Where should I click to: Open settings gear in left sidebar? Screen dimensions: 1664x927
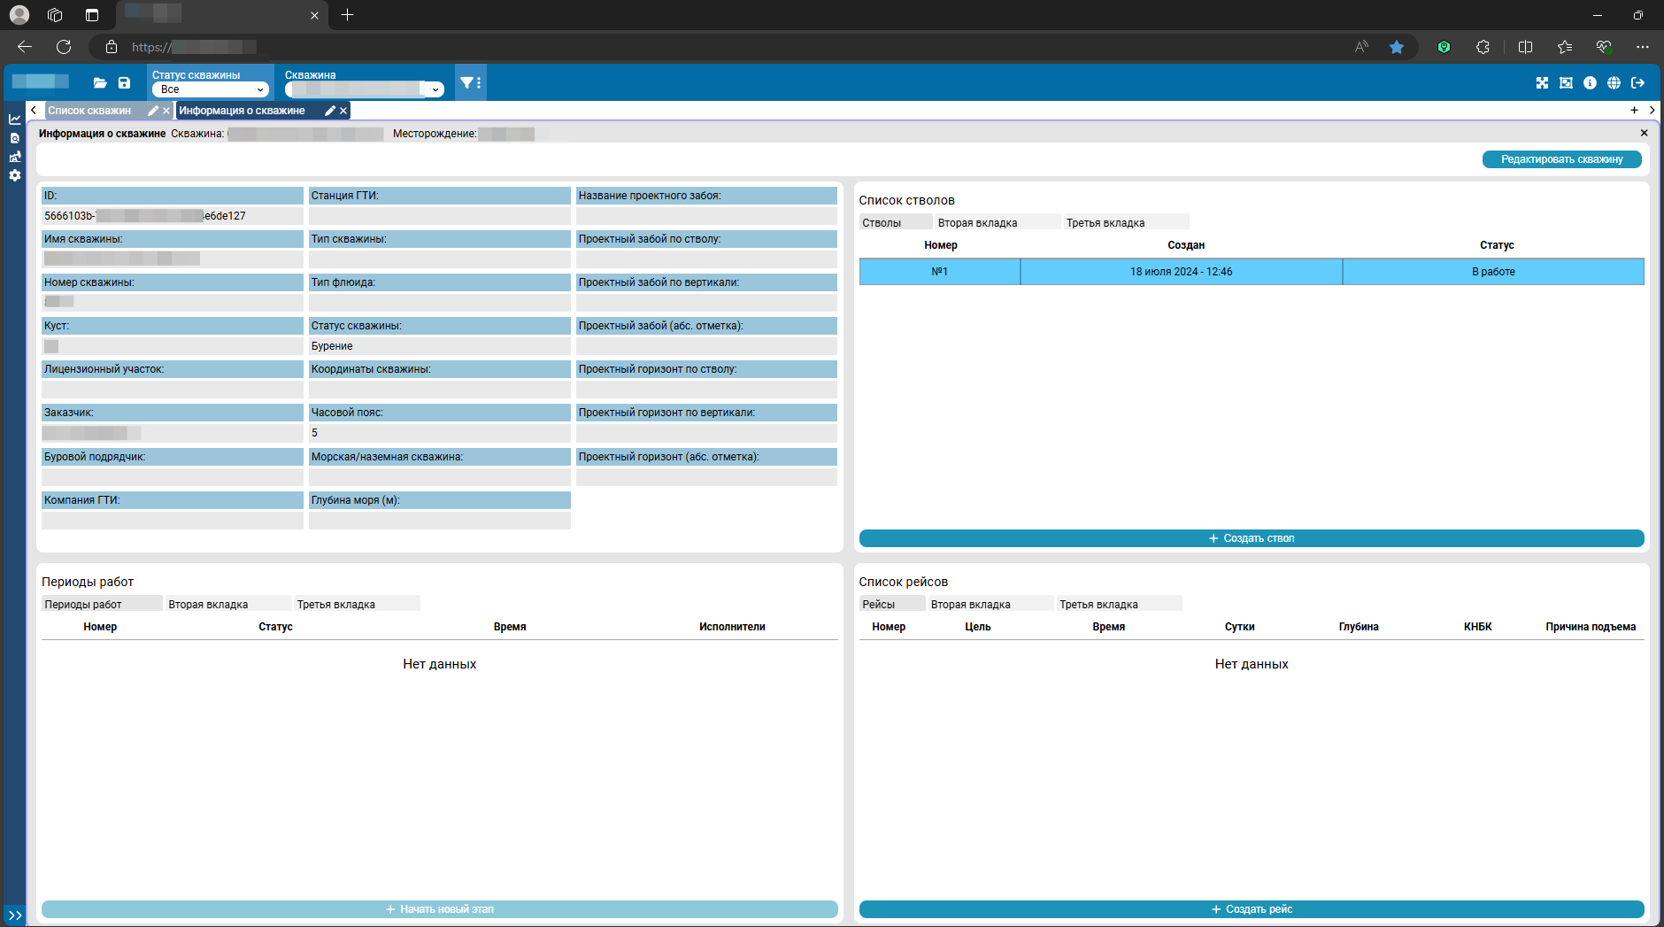[x=15, y=175]
